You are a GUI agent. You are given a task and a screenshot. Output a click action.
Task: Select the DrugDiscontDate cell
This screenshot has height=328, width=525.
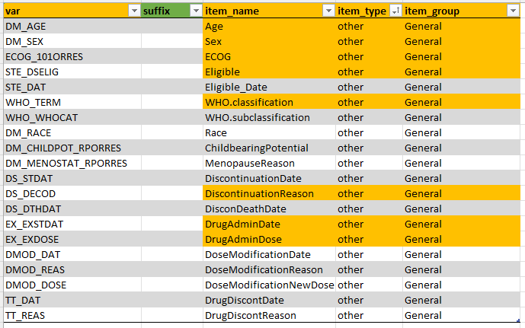pos(269,300)
